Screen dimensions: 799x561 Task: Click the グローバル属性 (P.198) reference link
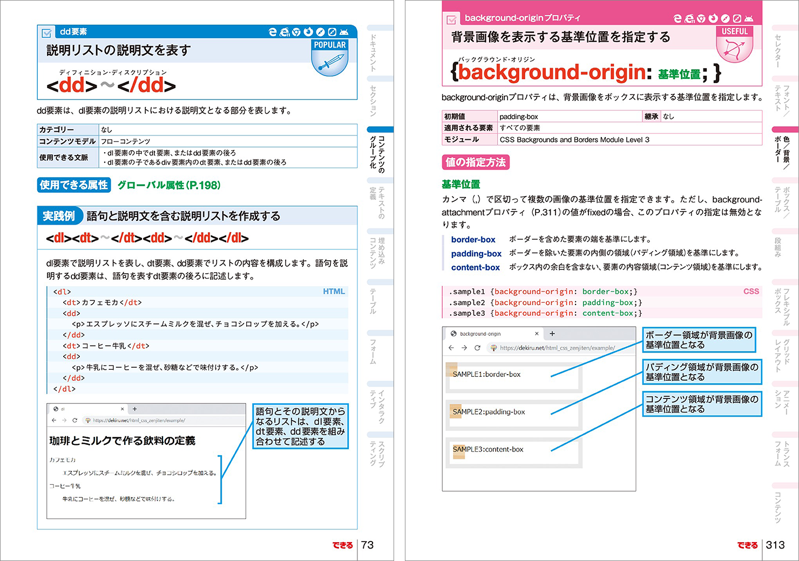pyautogui.click(x=168, y=185)
